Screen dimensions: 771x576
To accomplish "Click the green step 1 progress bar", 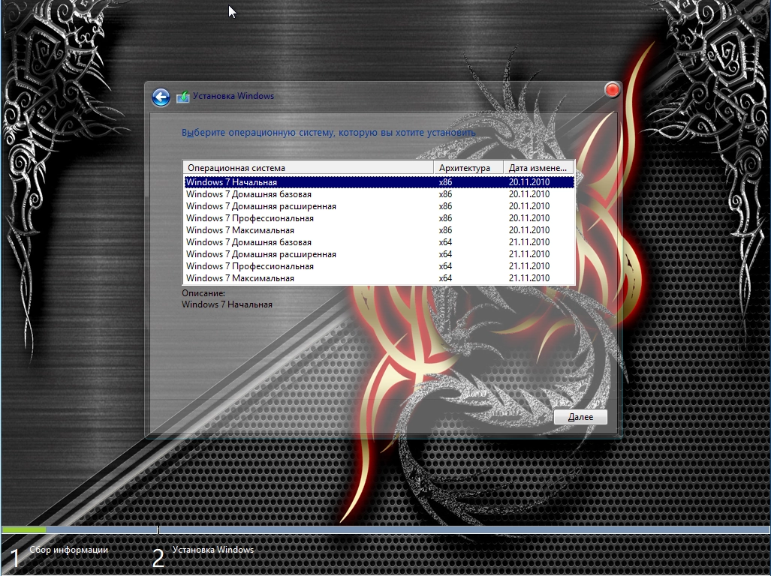I will (23, 529).
